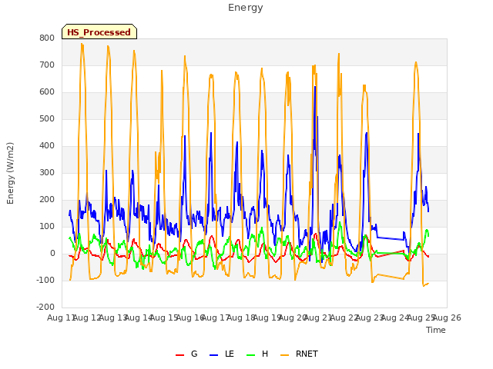Image resolution: width=493 pixels, height=369 pixels.
Task: Click the 400 y-axis tick label
Action: pyautogui.click(x=47, y=145)
